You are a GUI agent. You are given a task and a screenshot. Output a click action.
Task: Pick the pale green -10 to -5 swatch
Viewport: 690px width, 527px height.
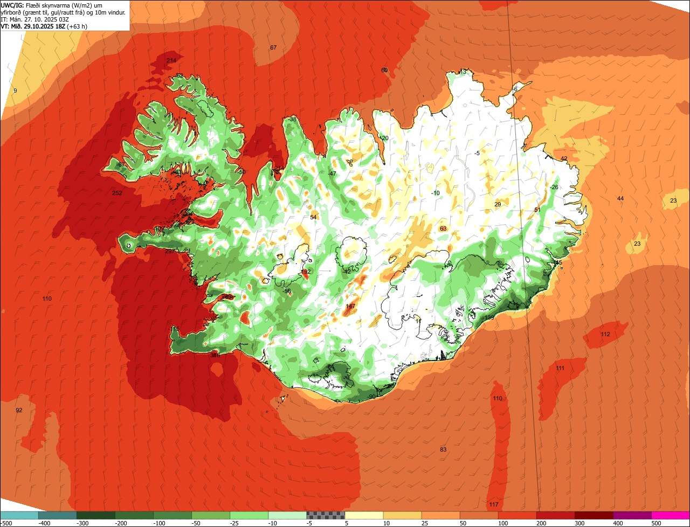click(287, 516)
